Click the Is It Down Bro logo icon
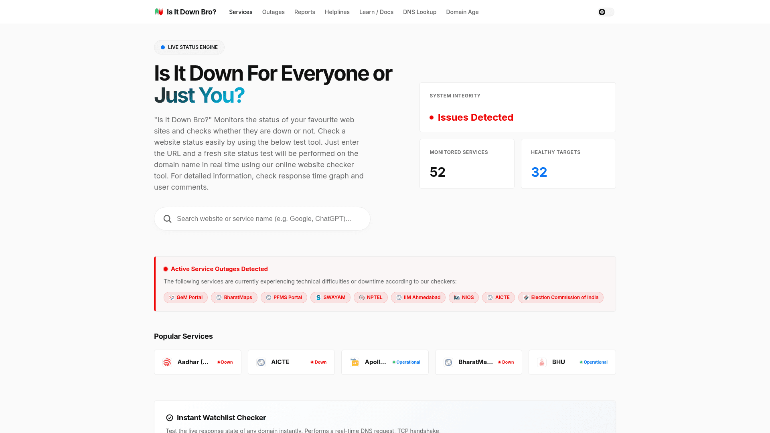This screenshot has width=770, height=433. point(159,12)
